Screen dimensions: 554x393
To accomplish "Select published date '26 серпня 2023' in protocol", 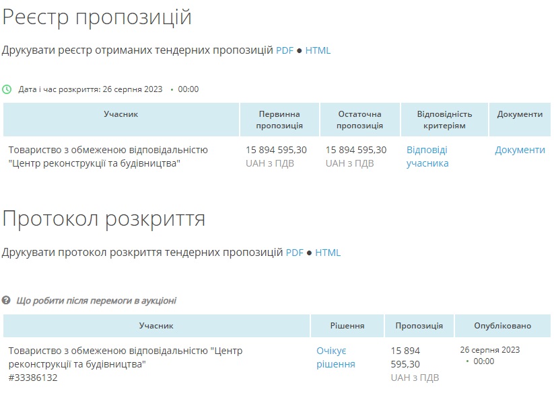I will [x=489, y=350].
